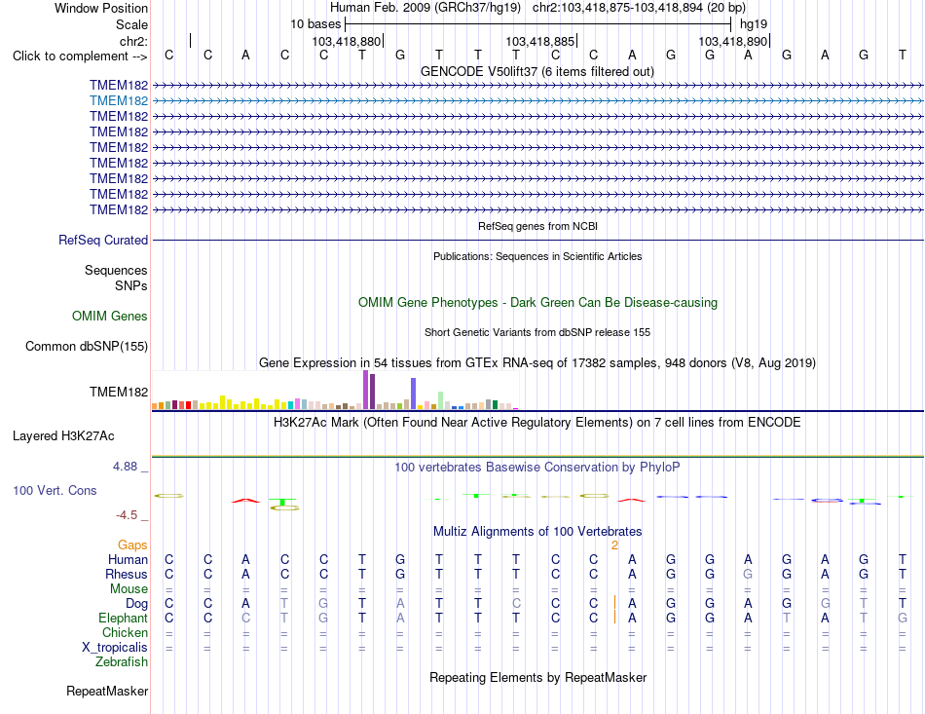Click the orange insertion bar in Dog row

[614, 603]
